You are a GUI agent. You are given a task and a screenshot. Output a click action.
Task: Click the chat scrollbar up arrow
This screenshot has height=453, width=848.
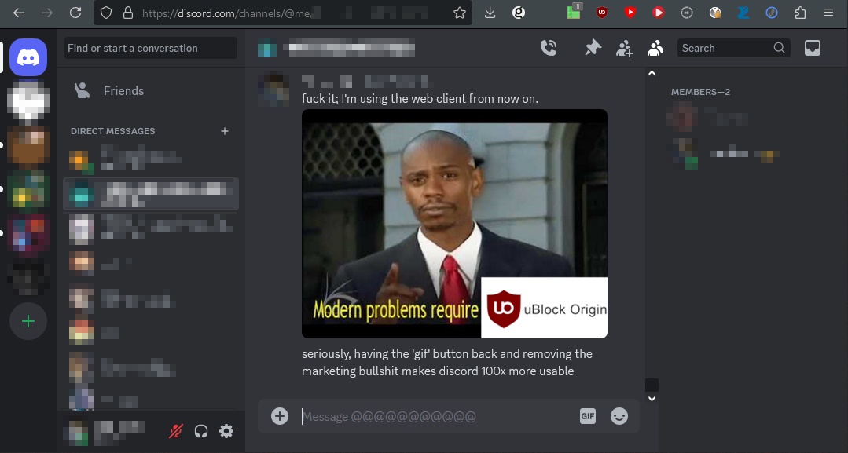coord(652,74)
